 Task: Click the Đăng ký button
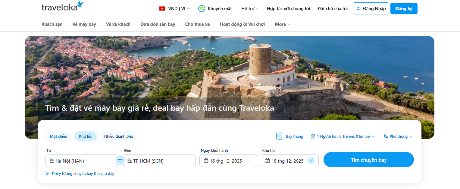click(x=404, y=9)
